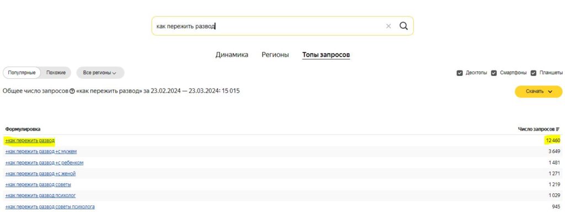Click the Число запросов column header text
565x212 pixels.
pyautogui.click(x=536, y=129)
